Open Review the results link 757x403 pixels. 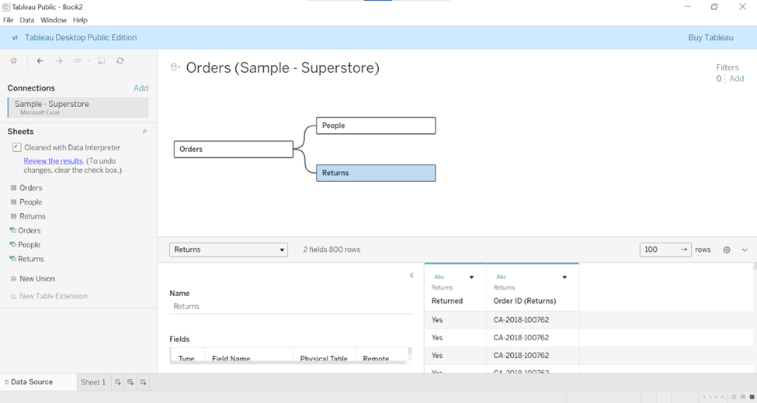point(53,161)
